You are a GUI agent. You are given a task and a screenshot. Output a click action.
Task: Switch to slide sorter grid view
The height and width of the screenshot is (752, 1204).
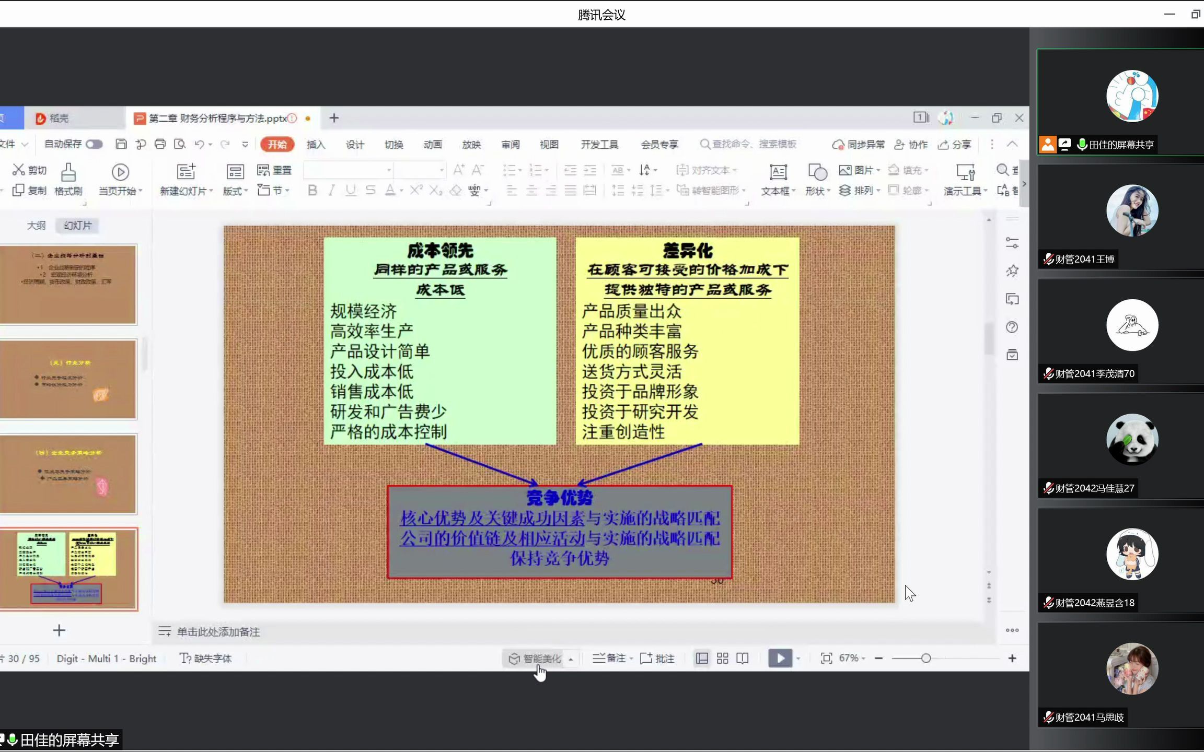click(x=722, y=658)
